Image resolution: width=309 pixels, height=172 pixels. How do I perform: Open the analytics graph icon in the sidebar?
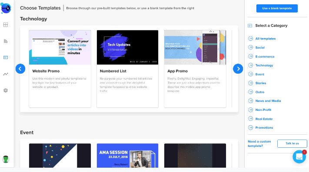coord(6,74)
